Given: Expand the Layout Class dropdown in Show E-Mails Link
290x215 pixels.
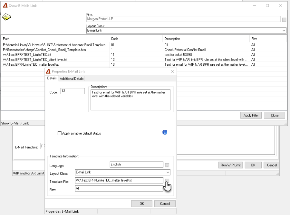Looking at the screenshot, I should pyautogui.click(x=284, y=31).
